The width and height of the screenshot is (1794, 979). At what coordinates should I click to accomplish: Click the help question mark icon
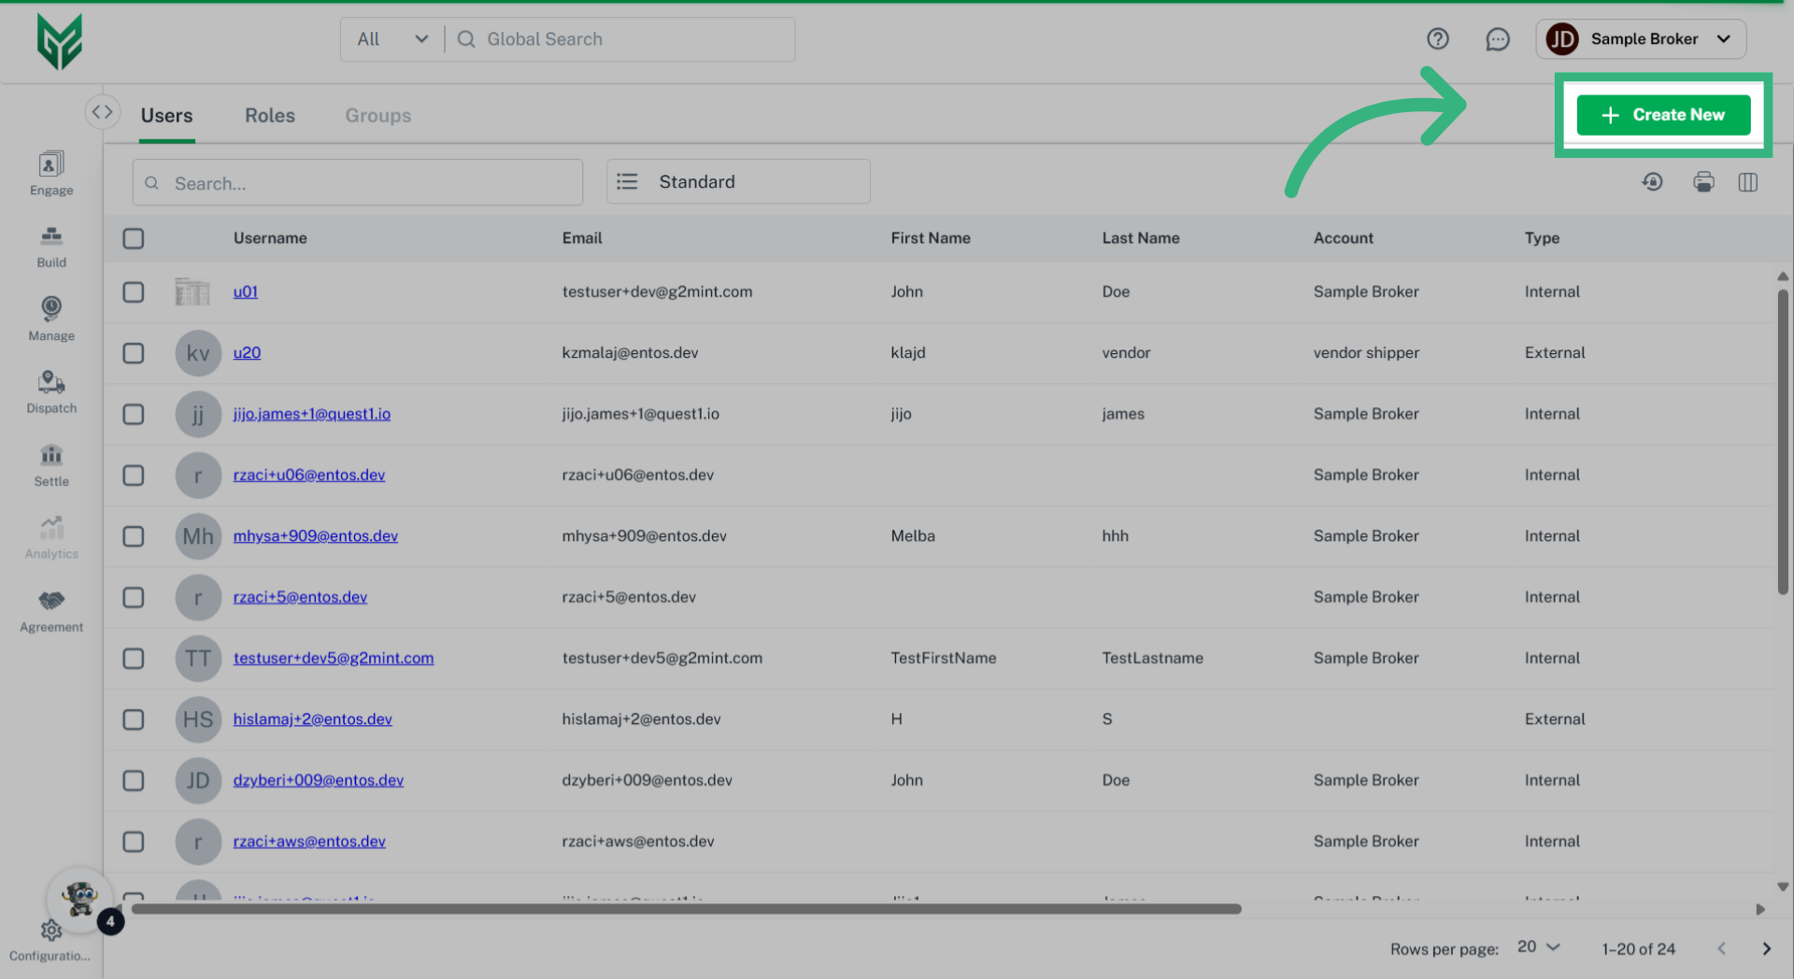pyautogui.click(x=1437, y=39)
